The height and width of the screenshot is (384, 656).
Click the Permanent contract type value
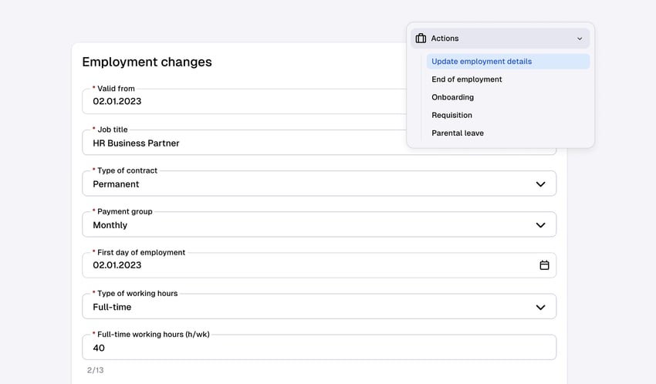[117, 184]
